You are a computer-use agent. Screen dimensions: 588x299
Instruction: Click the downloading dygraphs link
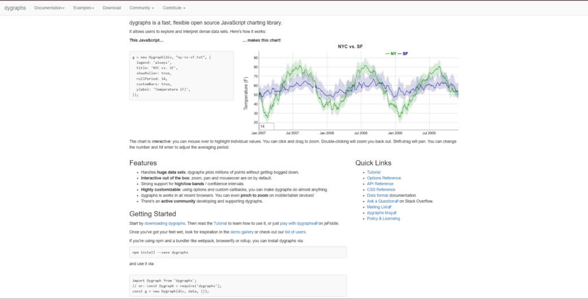coord(165,223)
